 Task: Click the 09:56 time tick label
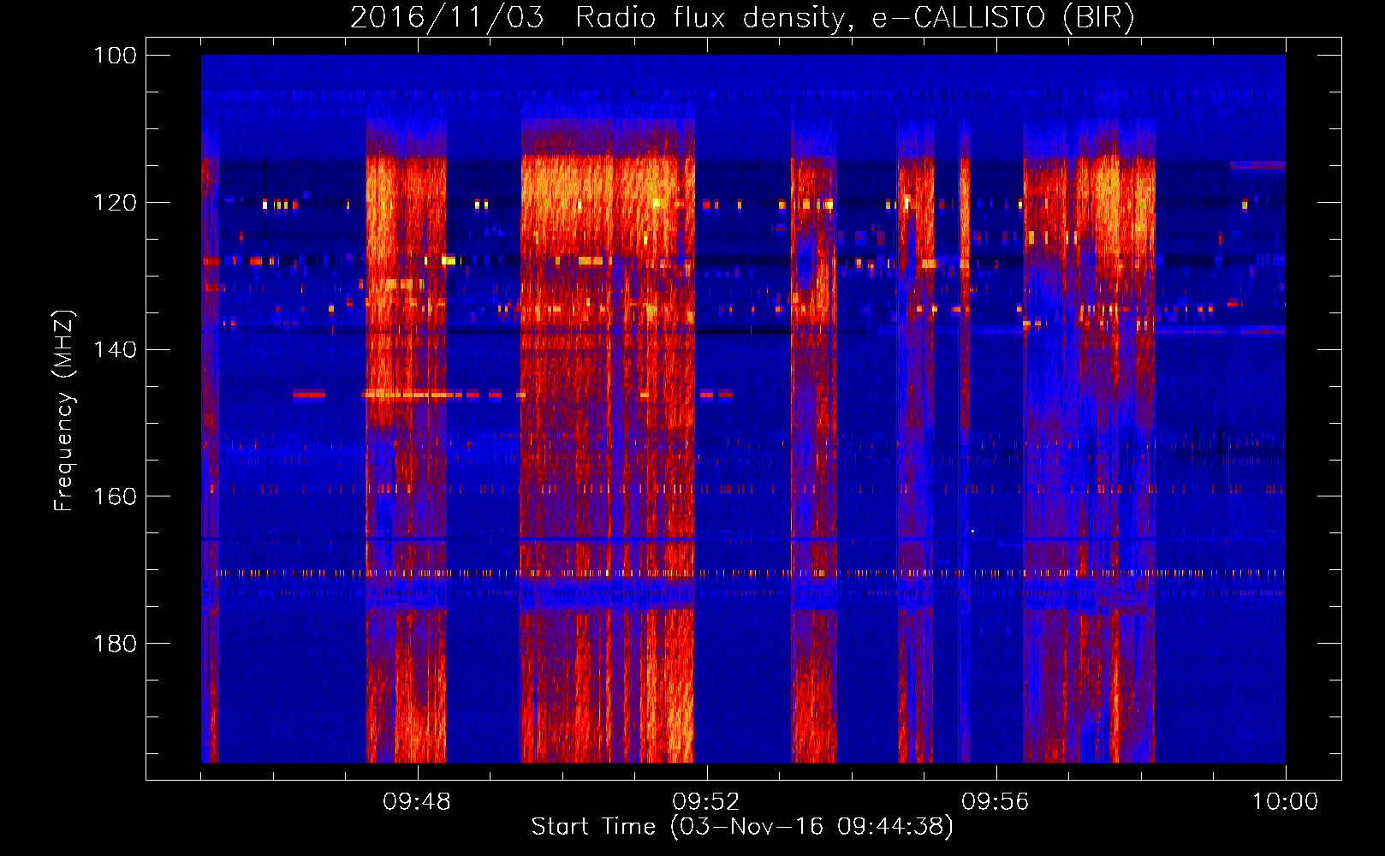coord(996,802)
